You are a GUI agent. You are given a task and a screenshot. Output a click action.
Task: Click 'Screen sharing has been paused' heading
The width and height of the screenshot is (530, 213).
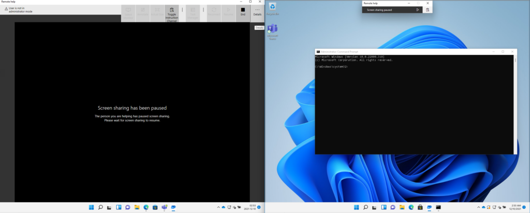click(132, 108)
